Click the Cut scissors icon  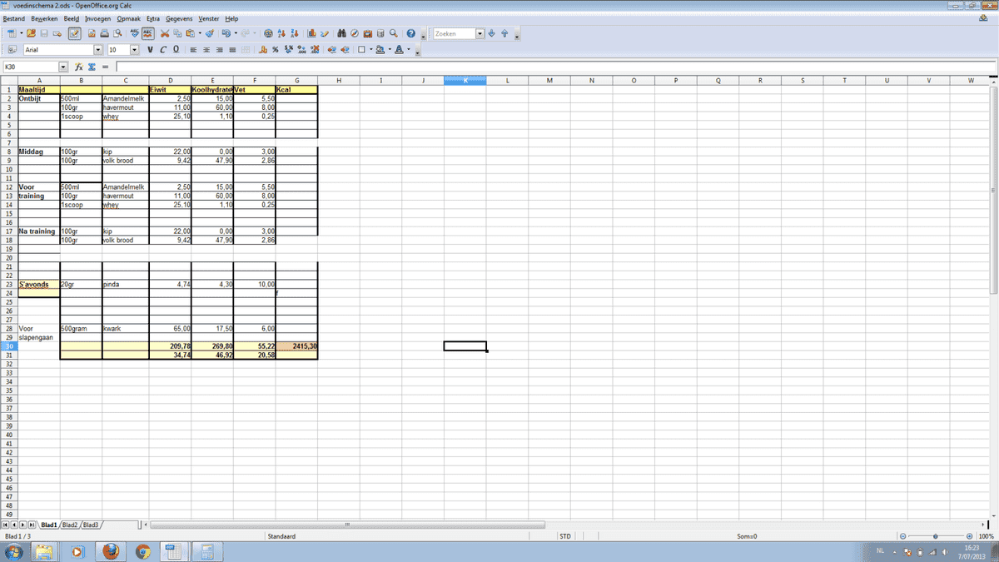[x=165, y=34]
